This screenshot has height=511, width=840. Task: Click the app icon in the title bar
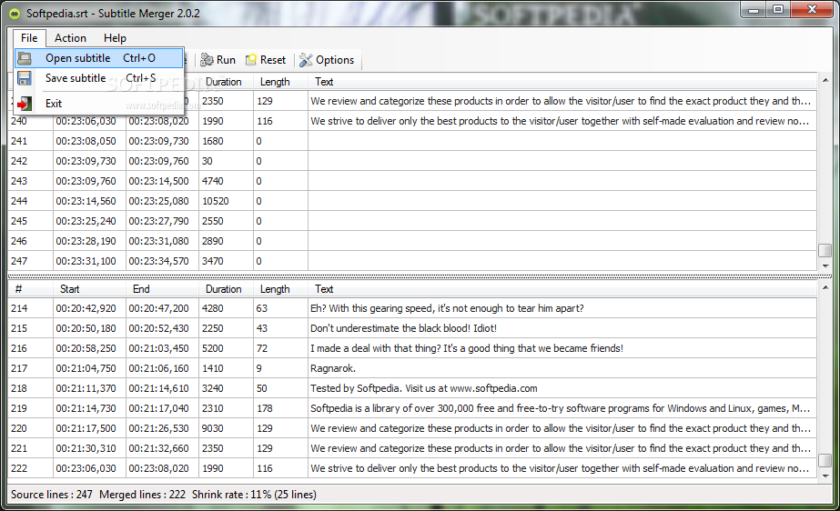[15, 14]
